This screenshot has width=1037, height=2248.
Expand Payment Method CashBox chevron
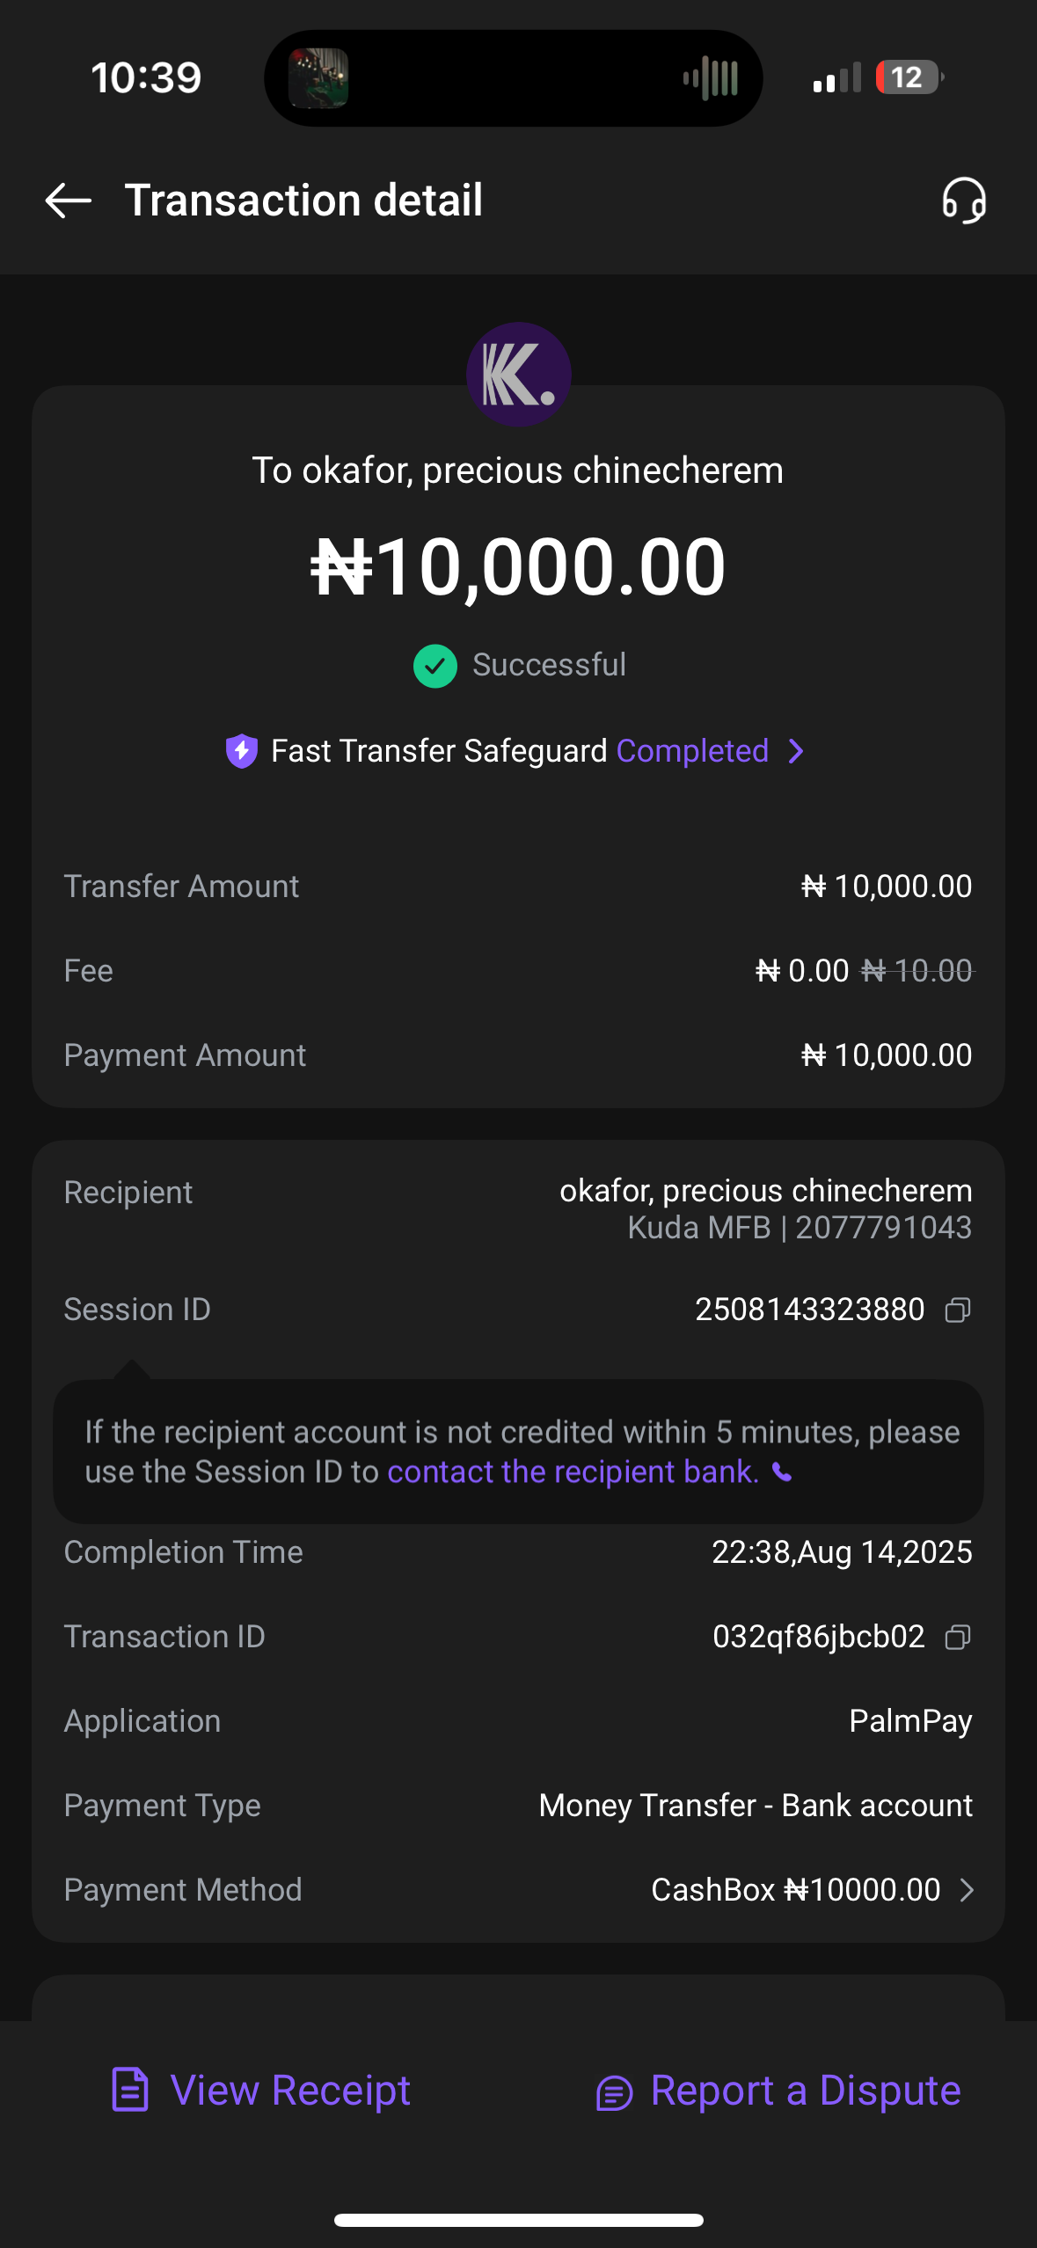click(x=967, y=1890)
